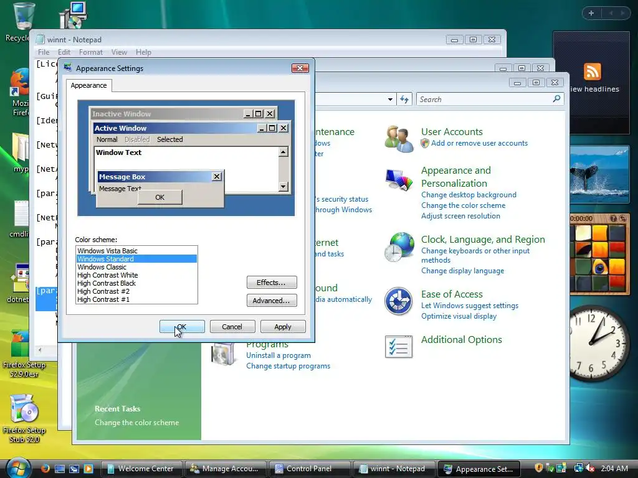
Task: Click Uninstall a program link
Action: (279, 355)
